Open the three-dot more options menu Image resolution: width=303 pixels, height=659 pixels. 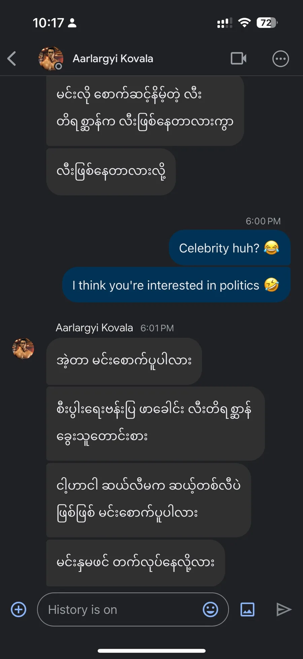[x=280, y=59]
